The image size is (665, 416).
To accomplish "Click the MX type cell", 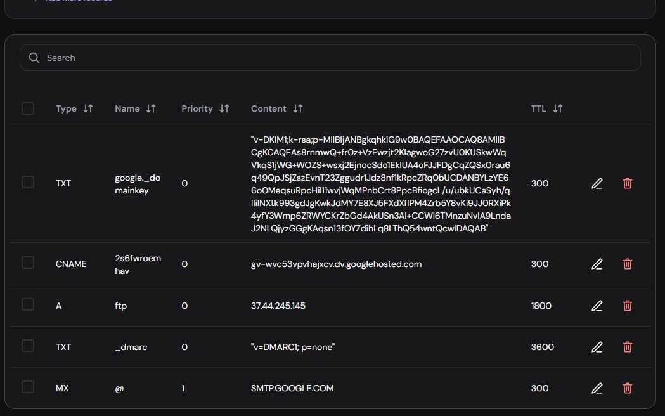I will coord(62,389).
